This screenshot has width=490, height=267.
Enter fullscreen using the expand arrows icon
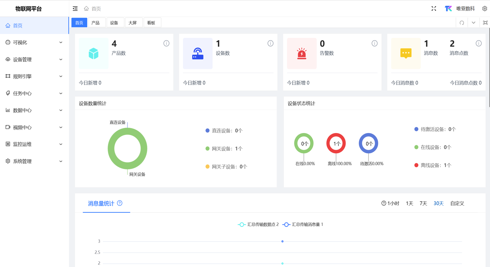coord(434,9)
